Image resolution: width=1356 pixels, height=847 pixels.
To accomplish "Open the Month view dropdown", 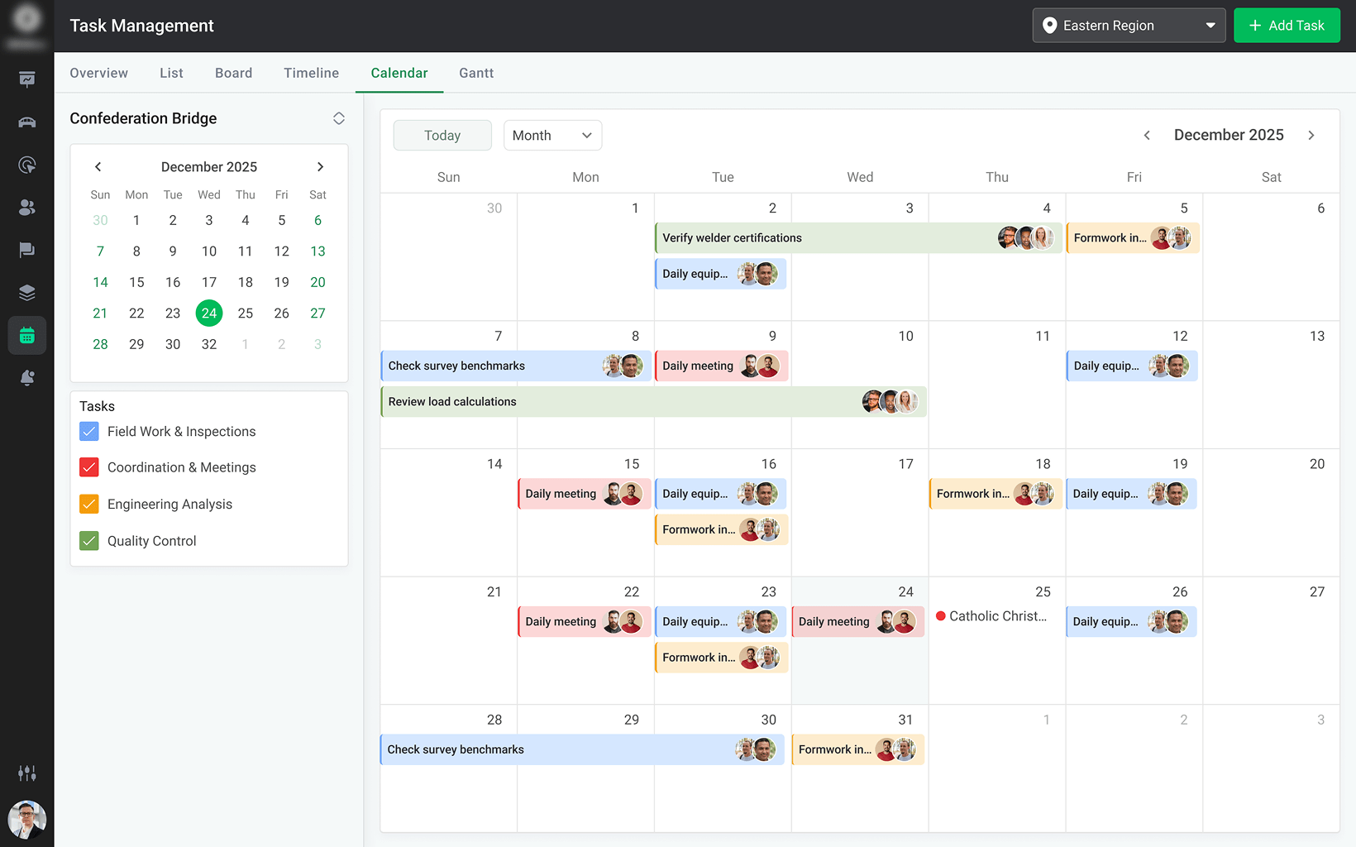I will pyautogui.click(x=551, y=135).
